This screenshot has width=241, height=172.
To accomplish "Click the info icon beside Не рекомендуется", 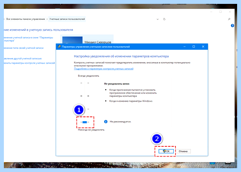I will (x=106, y=122).
